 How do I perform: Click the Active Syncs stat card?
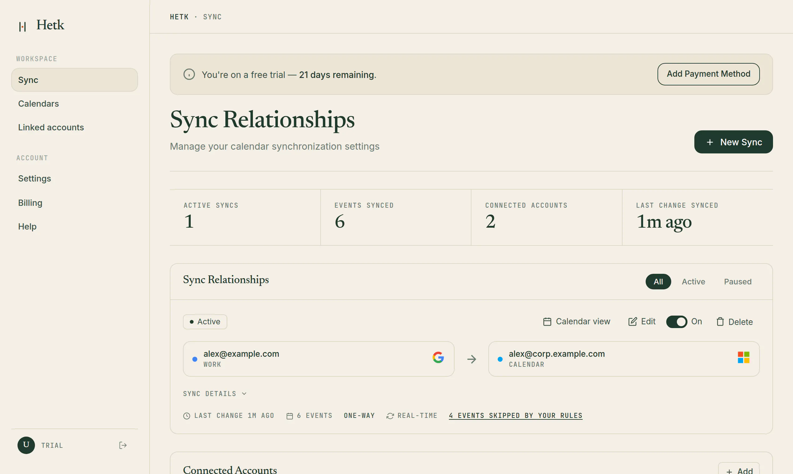click(x=245, y=218)
